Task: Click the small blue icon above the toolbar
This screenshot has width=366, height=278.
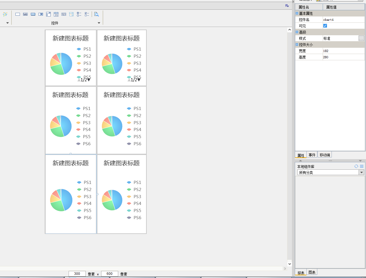Action: tap(287, 6)
